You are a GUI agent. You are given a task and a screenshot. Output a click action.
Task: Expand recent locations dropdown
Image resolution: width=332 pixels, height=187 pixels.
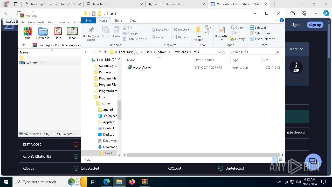100,52
